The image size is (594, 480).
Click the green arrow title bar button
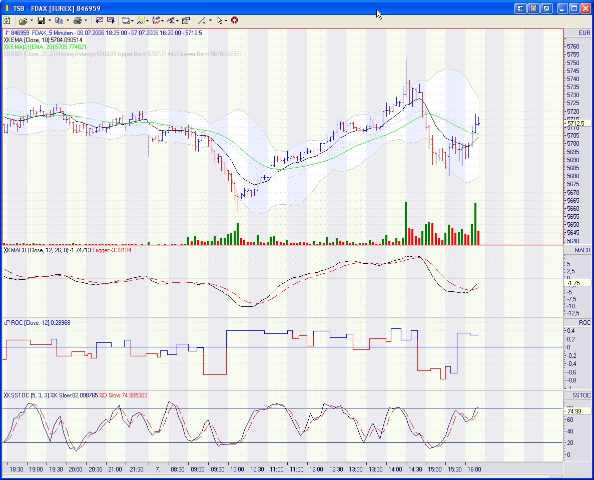(x=546, y=8)
